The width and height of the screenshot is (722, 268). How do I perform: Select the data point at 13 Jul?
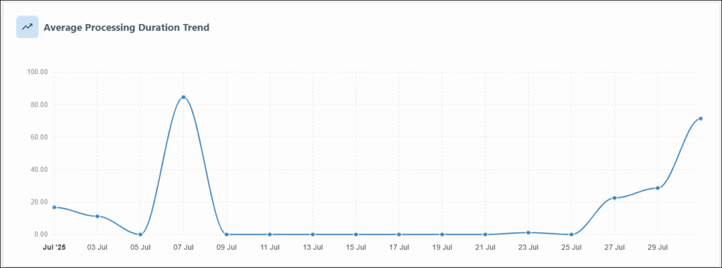[x=312, y=234]
